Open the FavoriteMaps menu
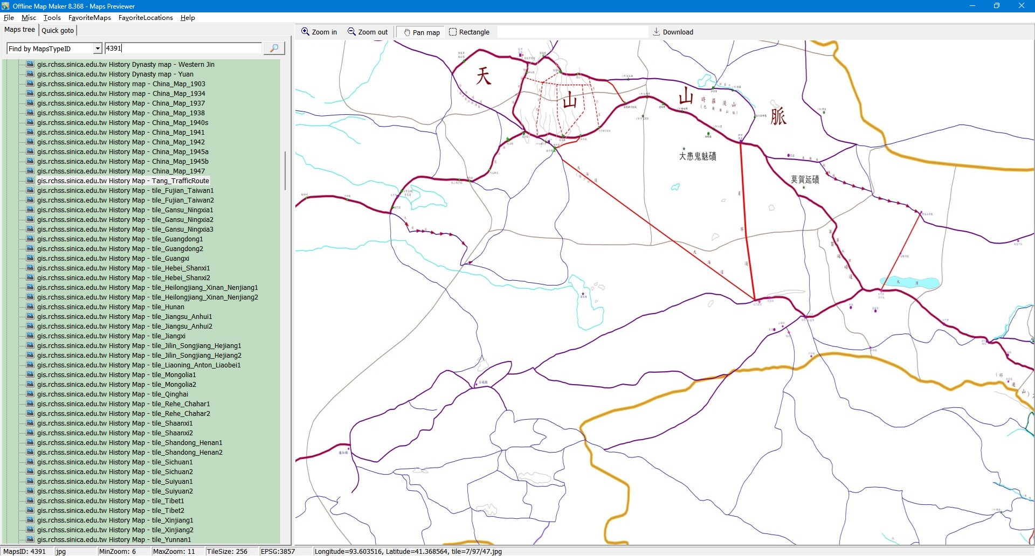The image size is (1035, 556). tap(89, 18)
